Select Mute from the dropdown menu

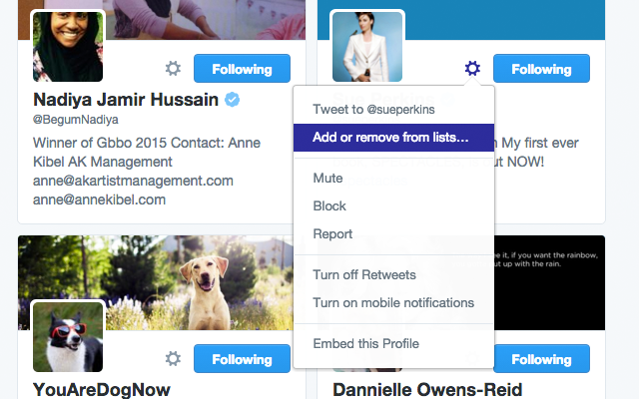pyautogui.click(x=393, y=179)
